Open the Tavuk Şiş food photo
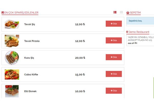Image resolution: width=154 pixels, height=108 pixels. pos(12,24)
